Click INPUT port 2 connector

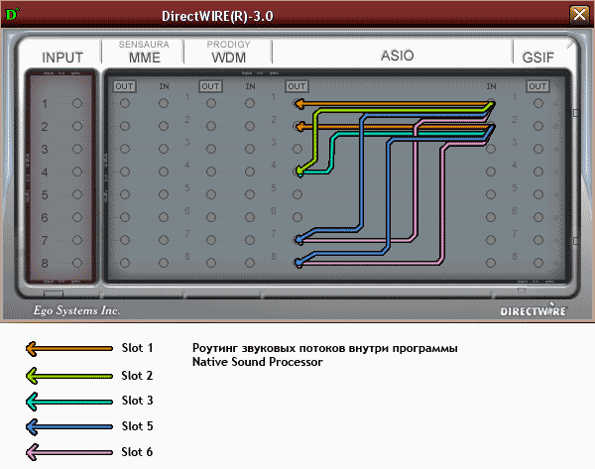pyautogui.click(x=77, y=126)
